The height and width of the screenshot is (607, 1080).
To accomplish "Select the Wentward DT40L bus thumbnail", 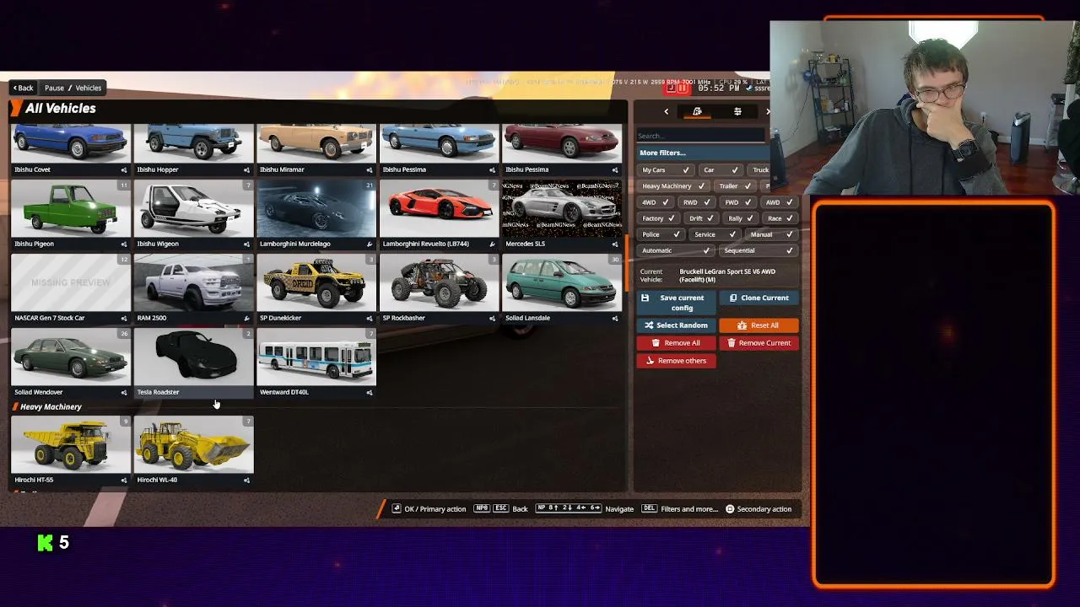I will point(316,357).
